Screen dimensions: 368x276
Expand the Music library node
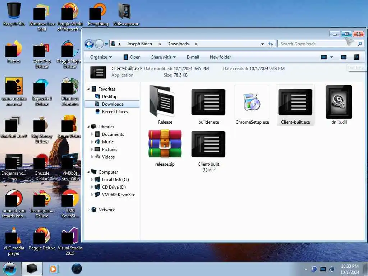92,142
